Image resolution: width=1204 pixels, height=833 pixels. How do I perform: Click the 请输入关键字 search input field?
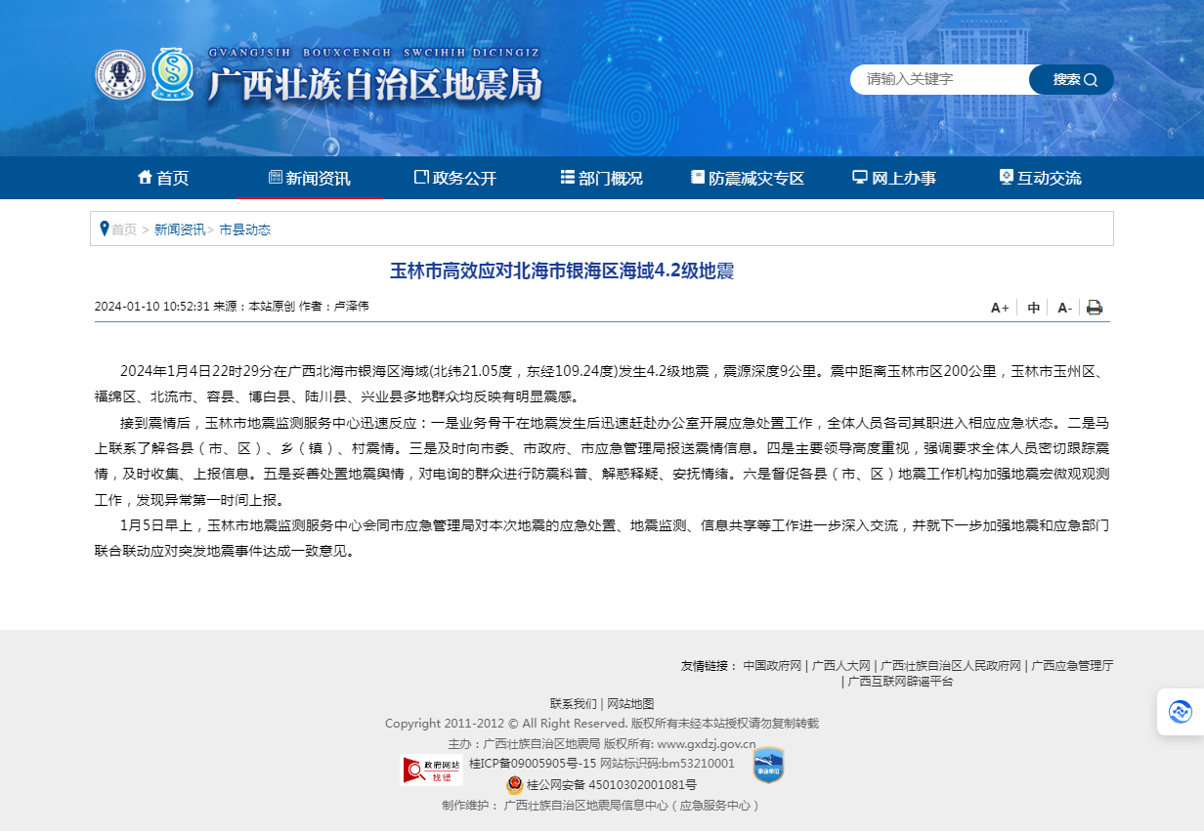pyautogui.click(x=938, y=79)
